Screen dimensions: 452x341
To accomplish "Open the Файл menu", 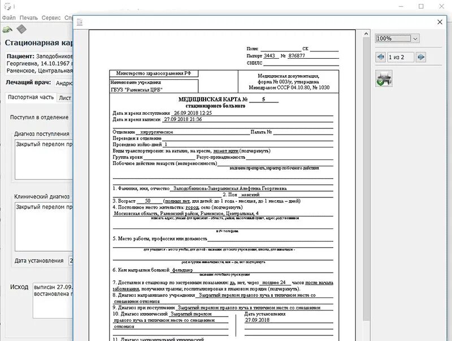I will [x=9, y=18].
